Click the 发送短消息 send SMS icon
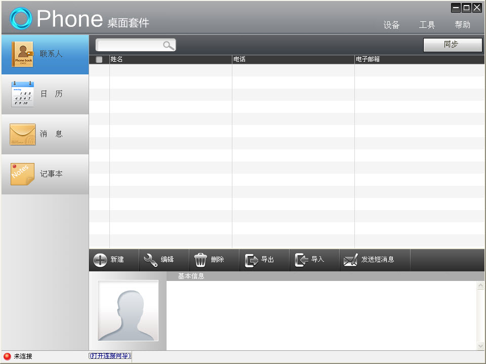This screenshot has height=364, width=486. [350, 260]
